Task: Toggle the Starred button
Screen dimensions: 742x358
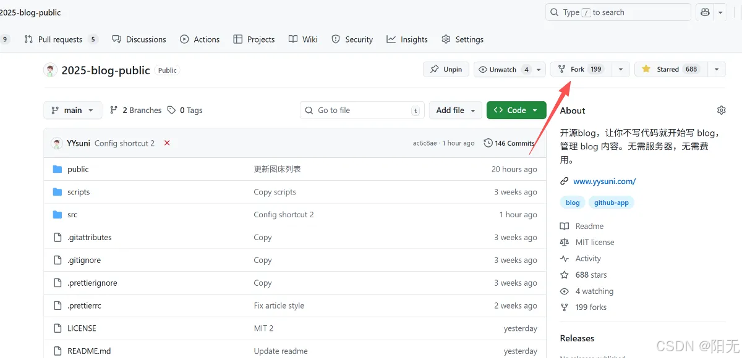Action: (670, 69)
